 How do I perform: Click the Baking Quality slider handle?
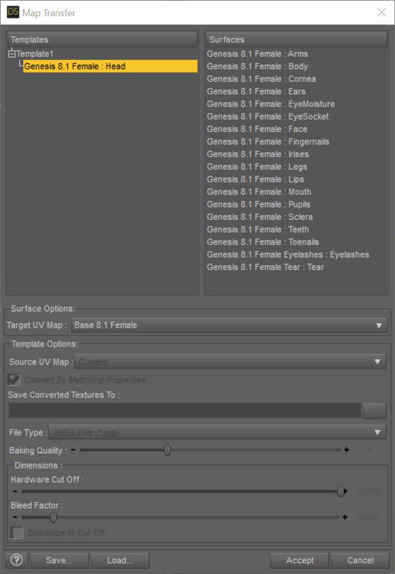click(167, 450)
